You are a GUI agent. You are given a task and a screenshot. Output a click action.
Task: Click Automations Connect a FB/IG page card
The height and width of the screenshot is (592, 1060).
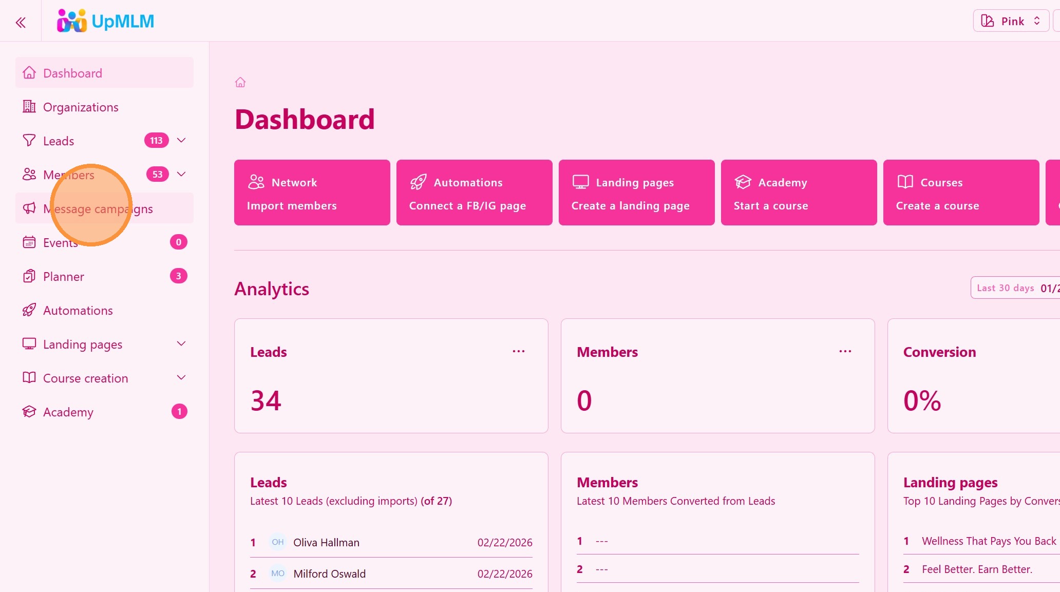474,193
